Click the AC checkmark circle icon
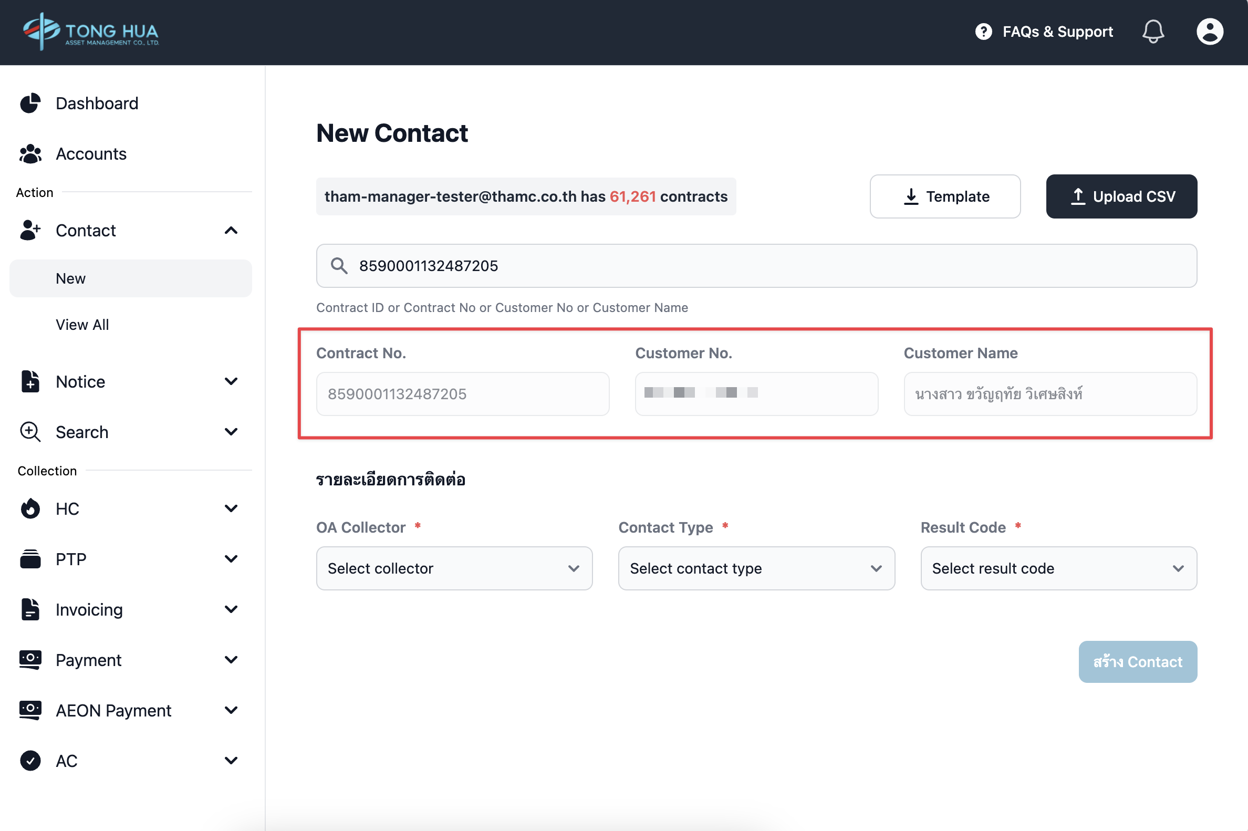This screenshot has width=1248, height=831. [30, 761]
